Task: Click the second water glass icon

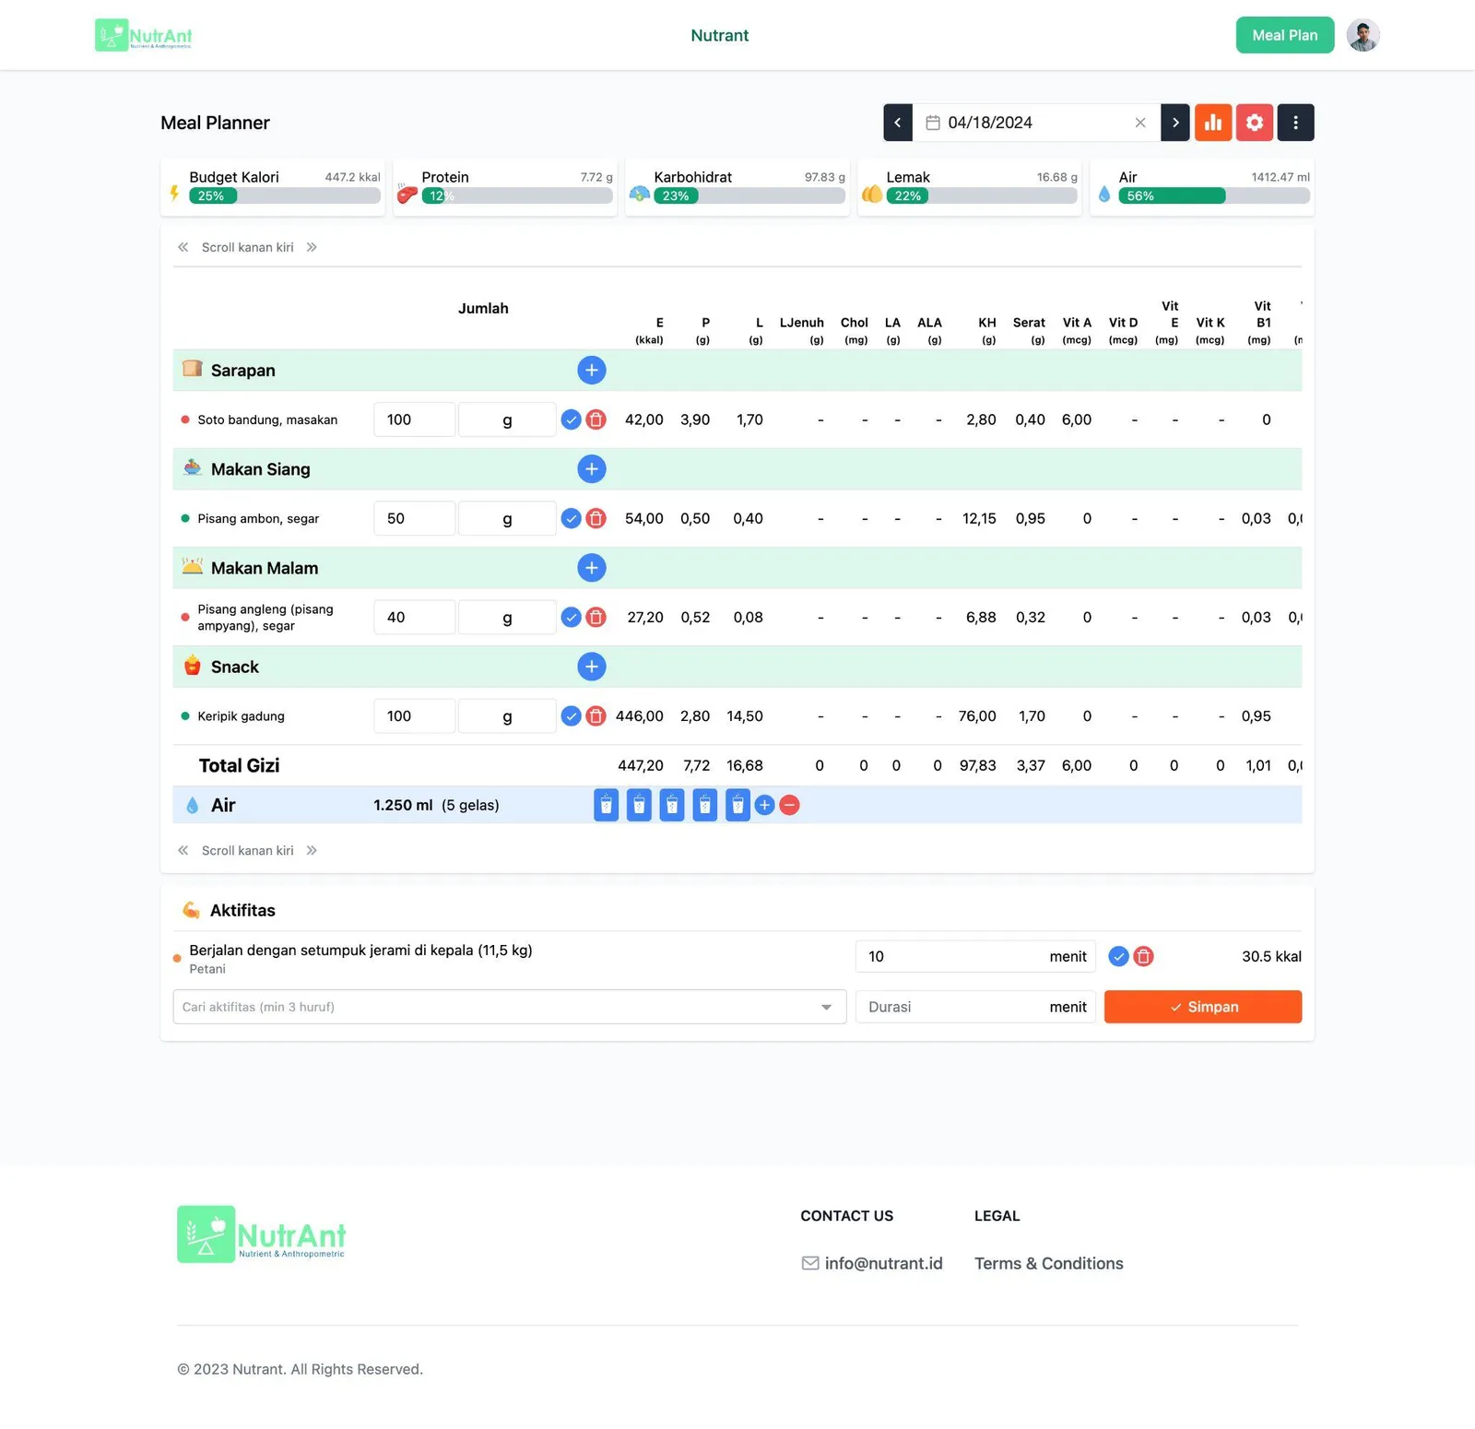Action: (639, 805)
